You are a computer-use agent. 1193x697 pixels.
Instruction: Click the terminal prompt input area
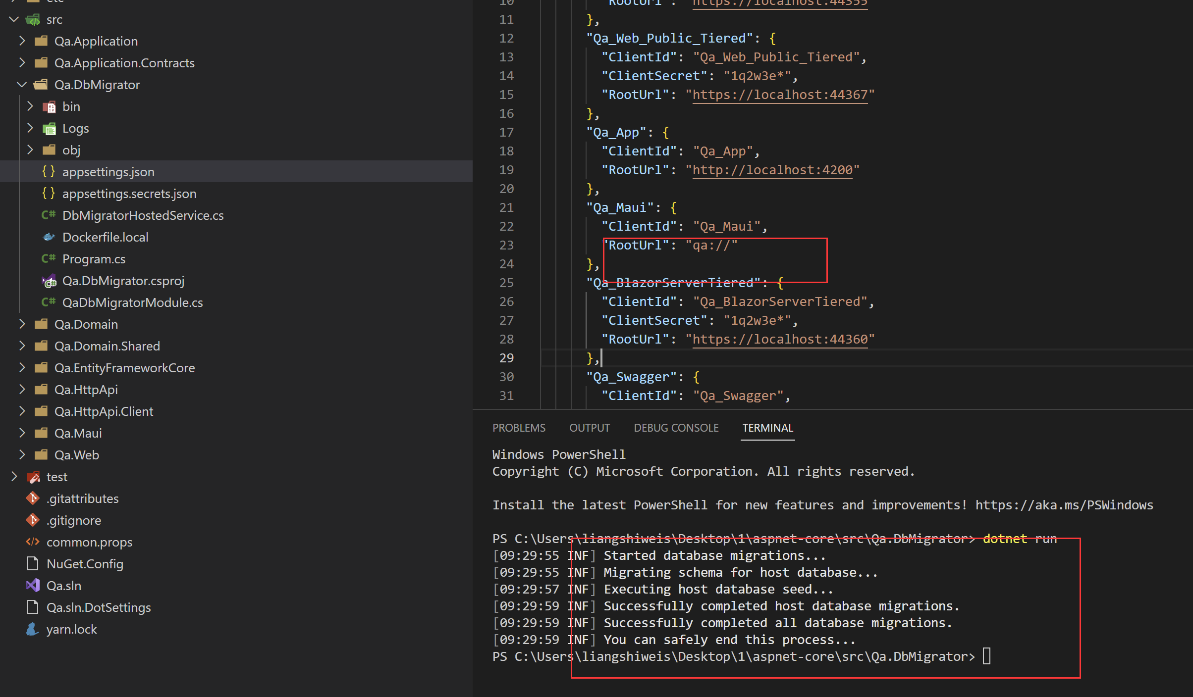click(x=986, y=656)
